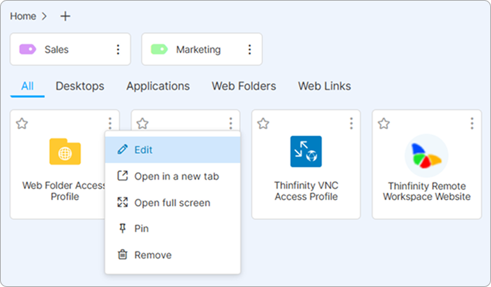Image resolution: width=491 pixels, height=287 pixels.
Task: Select the All tab
Action: pyautogui.click(x=27, y=86)
